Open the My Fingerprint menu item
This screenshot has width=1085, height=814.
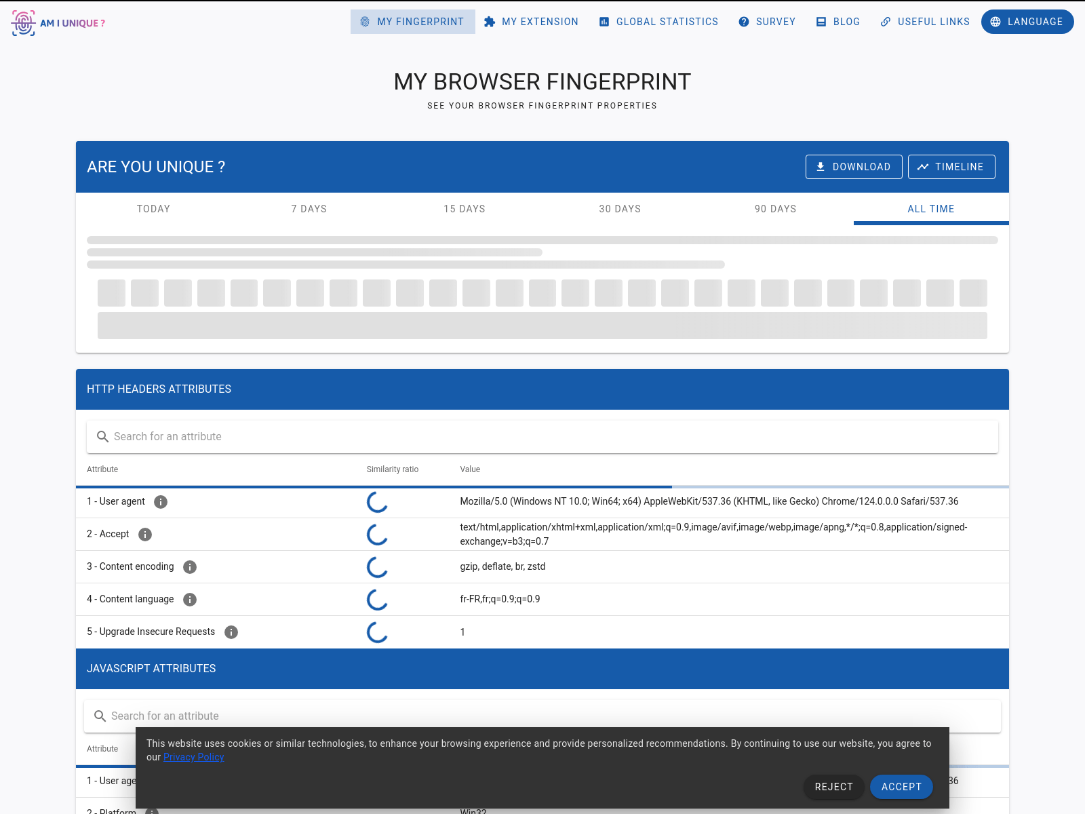412,22
